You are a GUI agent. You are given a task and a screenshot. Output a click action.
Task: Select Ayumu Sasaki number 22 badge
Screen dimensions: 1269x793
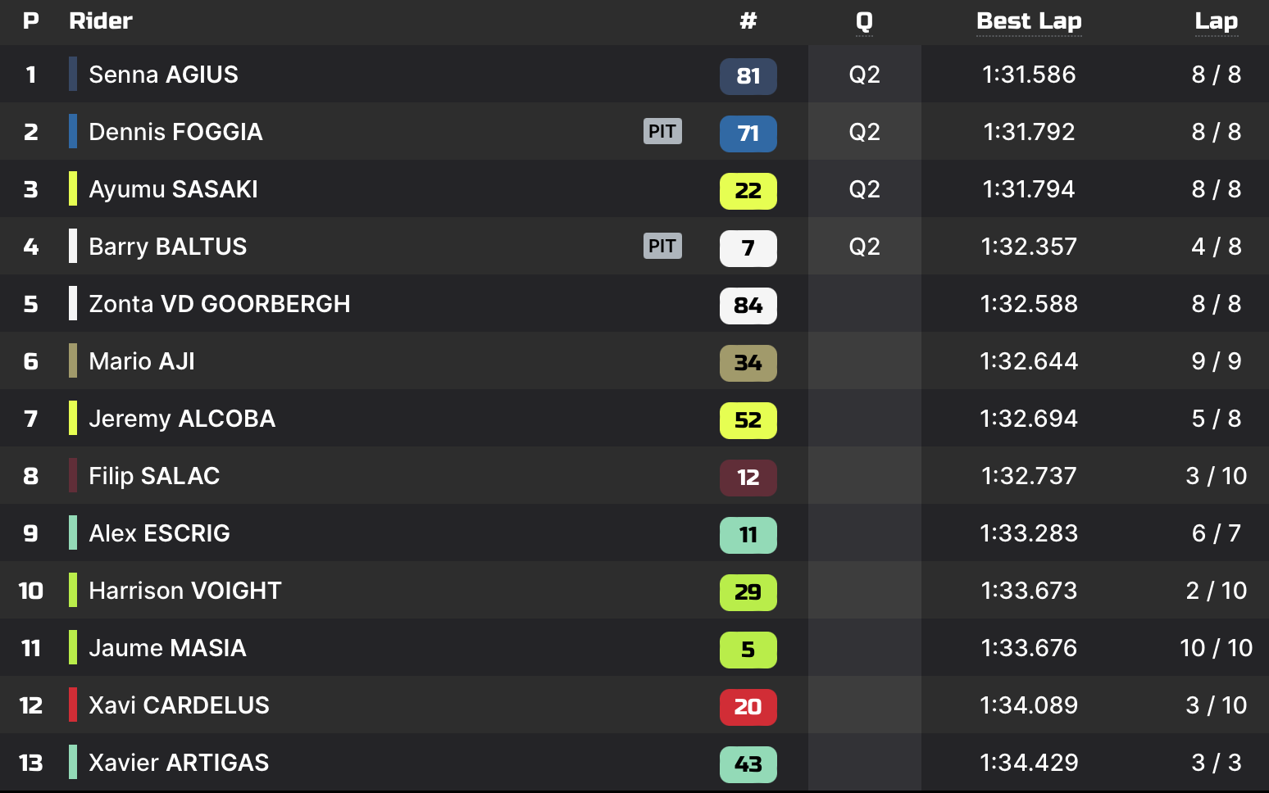click(748, 191)
